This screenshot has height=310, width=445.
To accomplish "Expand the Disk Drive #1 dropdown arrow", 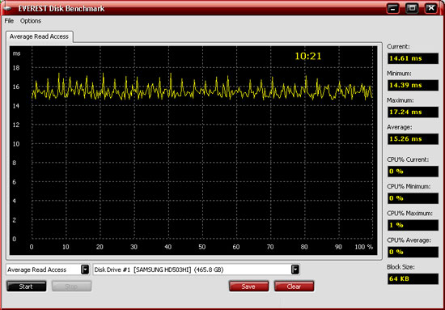I will pos(295,270).
